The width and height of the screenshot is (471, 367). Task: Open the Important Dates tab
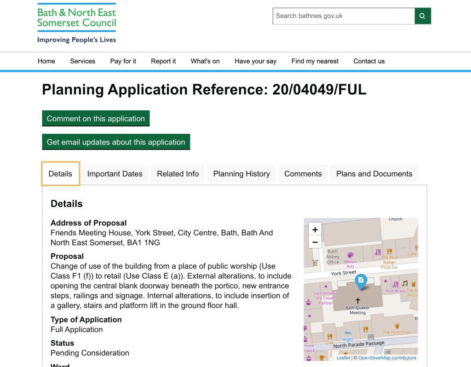[115, 174]
